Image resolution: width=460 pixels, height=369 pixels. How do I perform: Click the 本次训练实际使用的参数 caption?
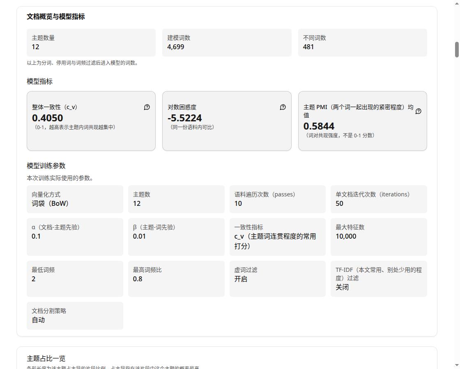tap(60, 178)
